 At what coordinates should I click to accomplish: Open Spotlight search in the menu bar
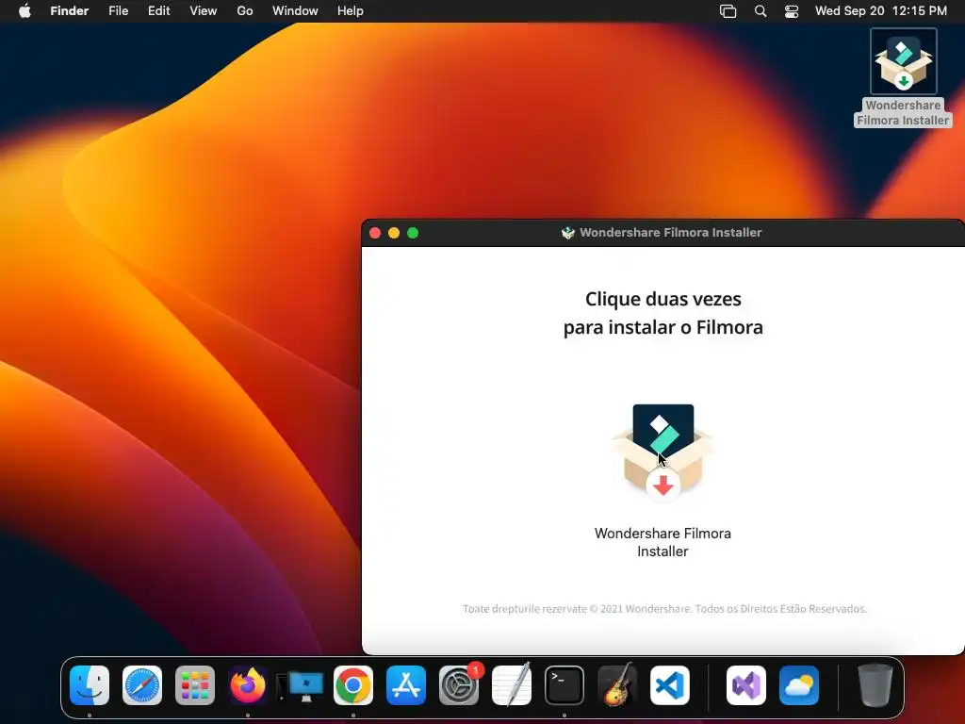pyautogui.click(x=761, y=11)
